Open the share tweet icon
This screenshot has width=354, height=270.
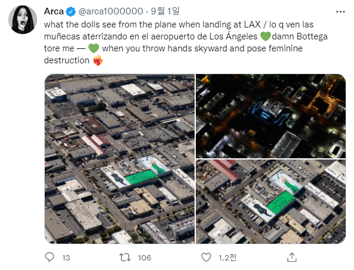point(292,257)
